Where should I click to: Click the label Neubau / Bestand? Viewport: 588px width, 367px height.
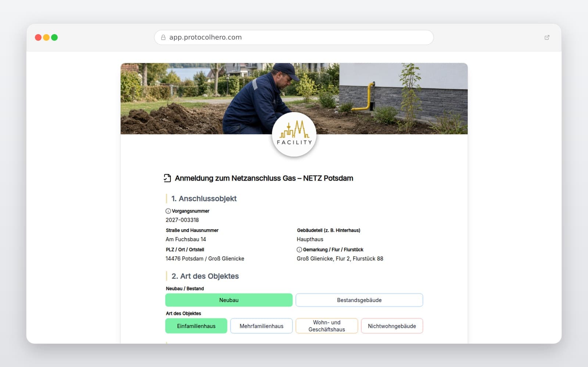[185, 288]
